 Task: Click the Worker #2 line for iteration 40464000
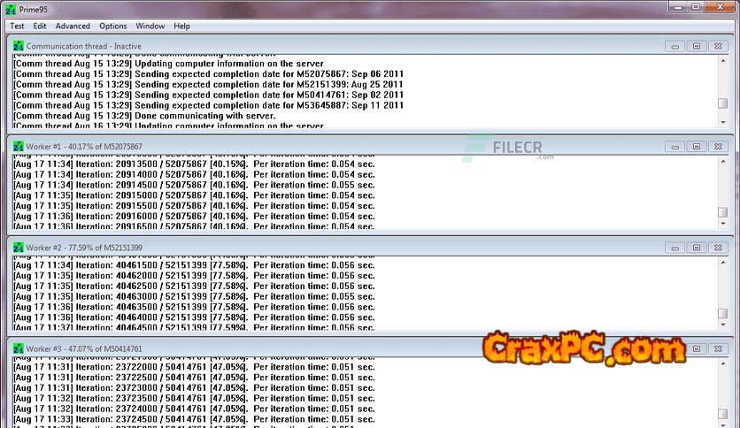click(x=194, y=317)
